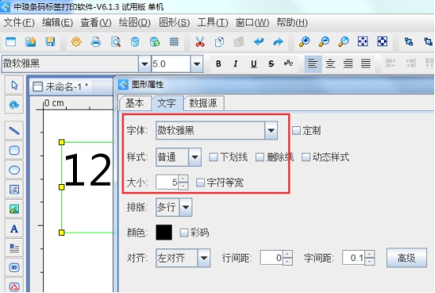This screenshot has height=293, width=435.
Task: Select the diagonal line drawing tool
Action: 14,131
